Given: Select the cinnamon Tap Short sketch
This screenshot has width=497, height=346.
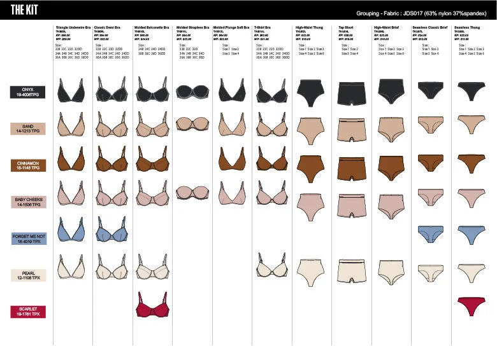Looking at the screenshot, I should click(x=352, y=169).
